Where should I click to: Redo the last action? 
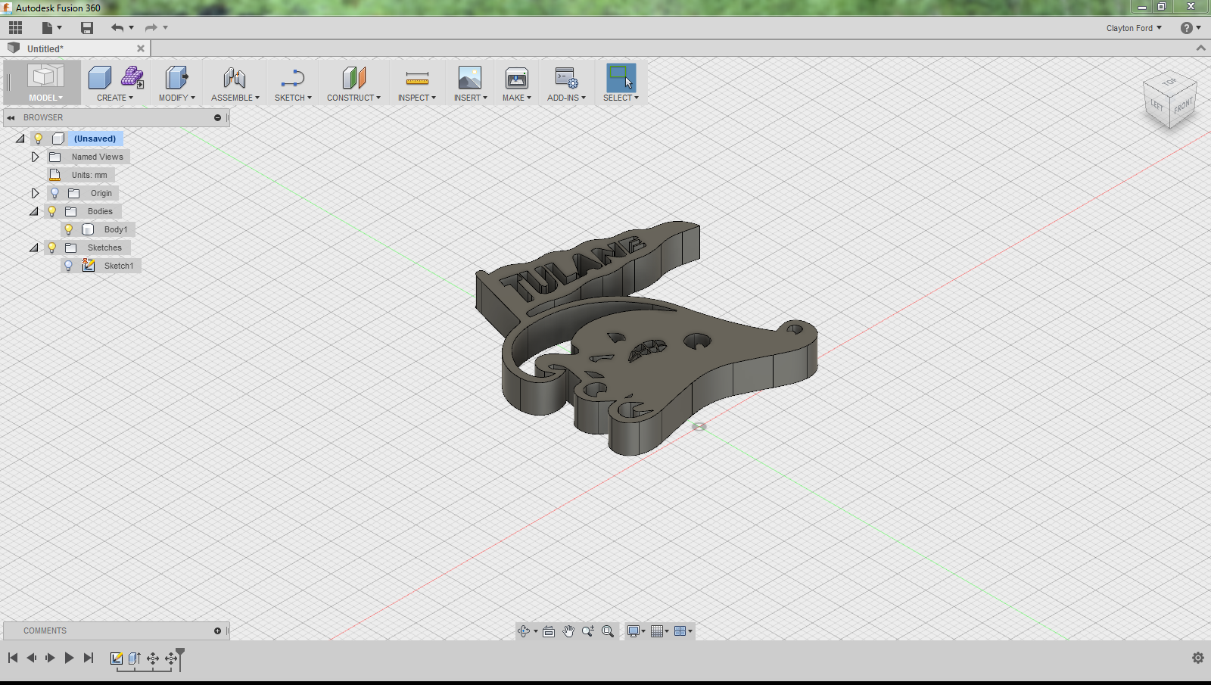pyautogui.click(x=151, y=28)
